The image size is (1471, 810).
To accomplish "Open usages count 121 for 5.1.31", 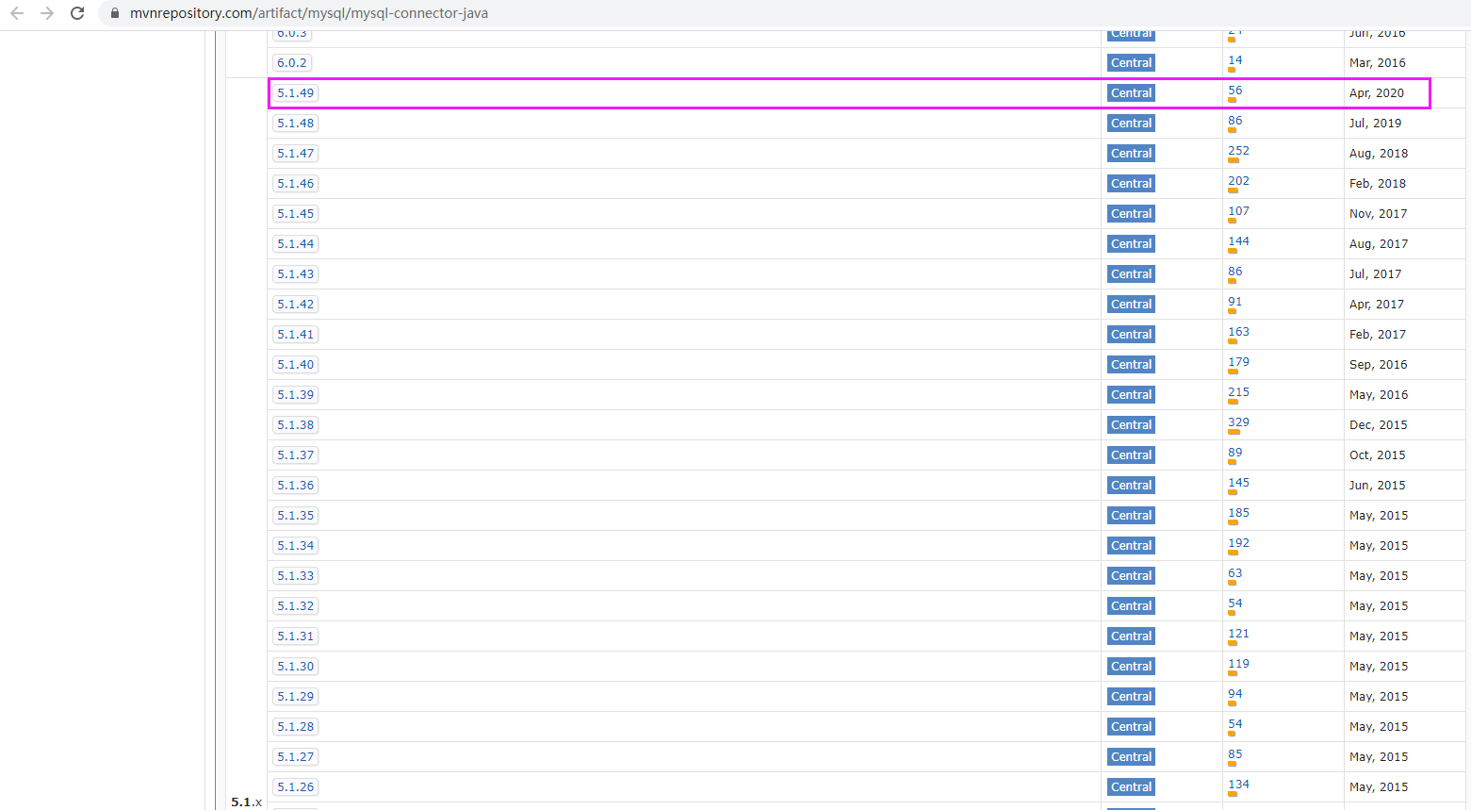I will pos(1238,634).
